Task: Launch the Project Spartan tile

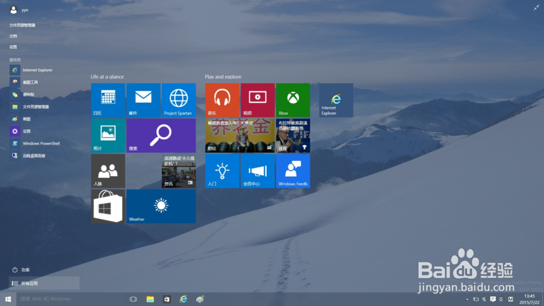Action: (x=178, y=100)
